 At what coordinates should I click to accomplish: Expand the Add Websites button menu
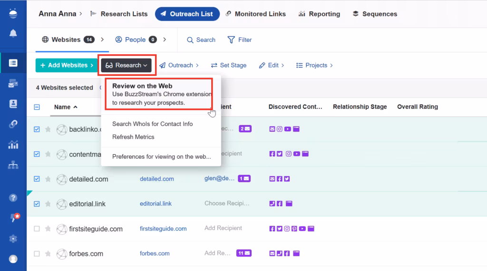[x=67, y=65]
